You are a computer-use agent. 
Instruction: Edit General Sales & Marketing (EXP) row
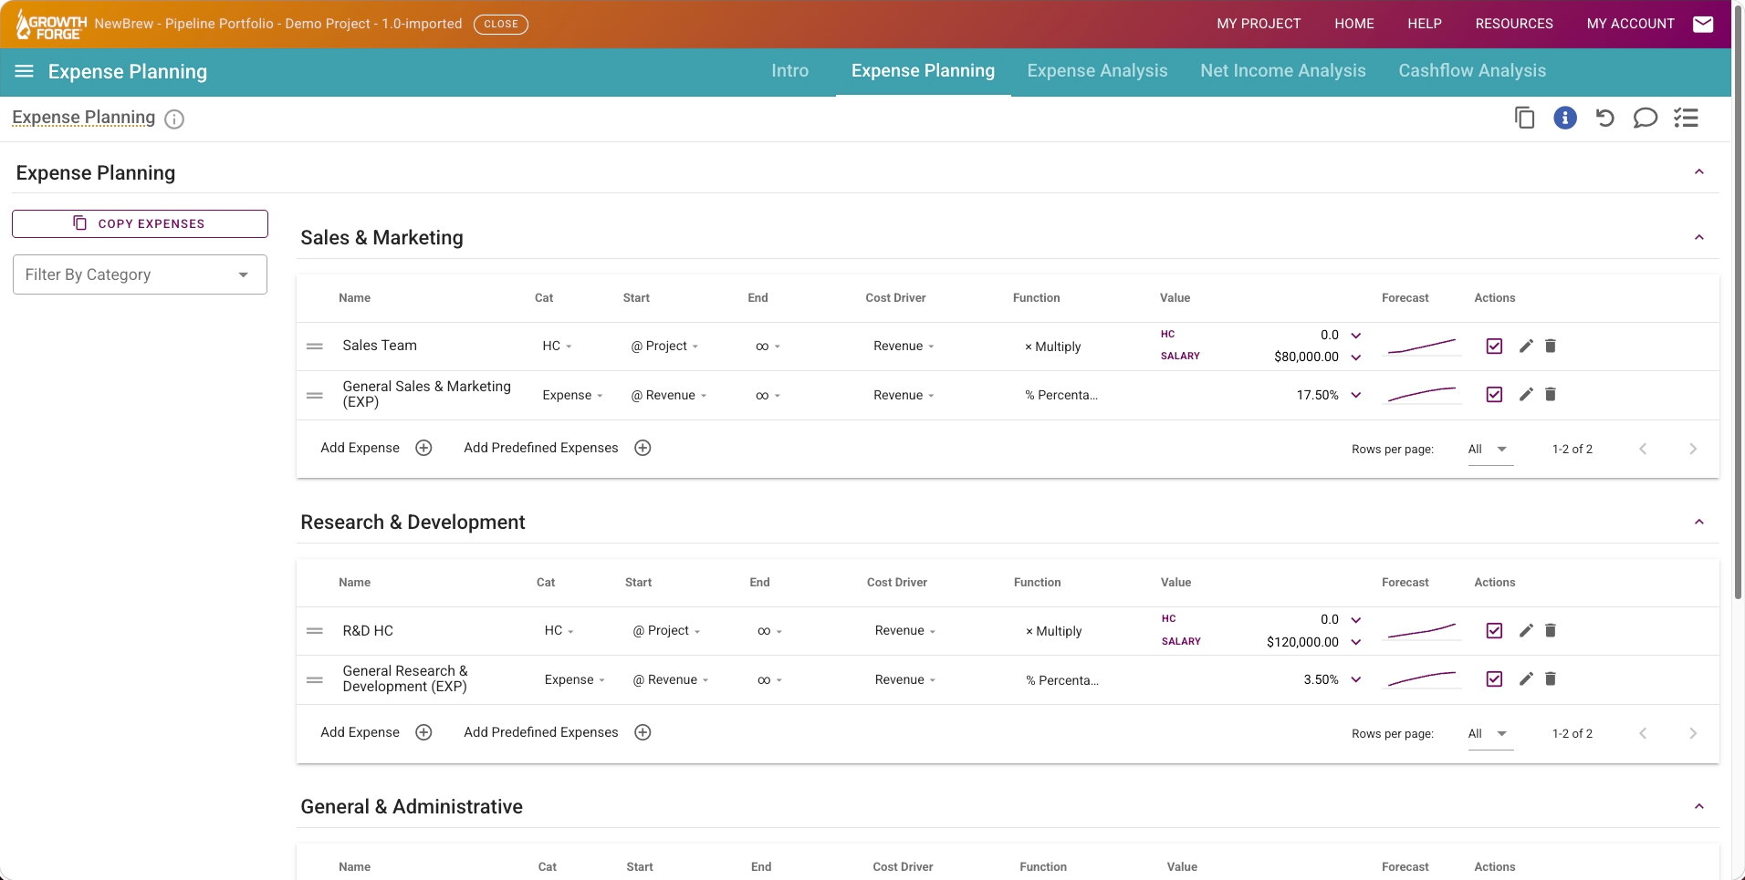click(x=1526, y=394)
